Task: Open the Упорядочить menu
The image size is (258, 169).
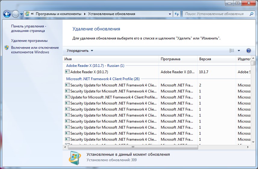Action: tap(80, 51)
